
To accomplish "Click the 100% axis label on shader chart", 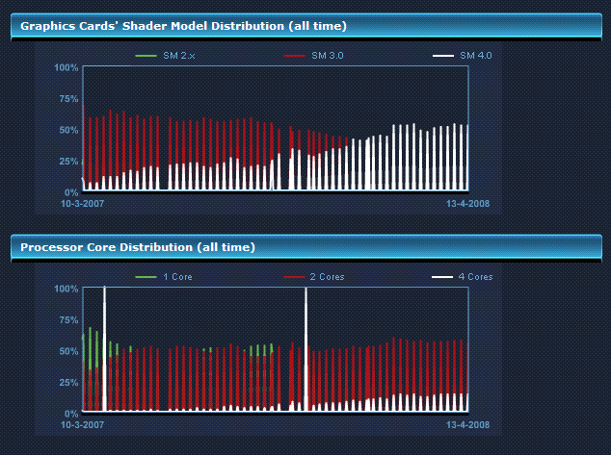I will pos(66,67).
